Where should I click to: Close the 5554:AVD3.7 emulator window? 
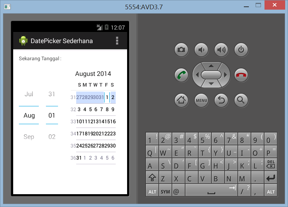(274, 5)
